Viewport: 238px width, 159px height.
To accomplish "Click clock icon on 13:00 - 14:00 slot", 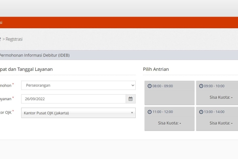I will pos(201,112).
